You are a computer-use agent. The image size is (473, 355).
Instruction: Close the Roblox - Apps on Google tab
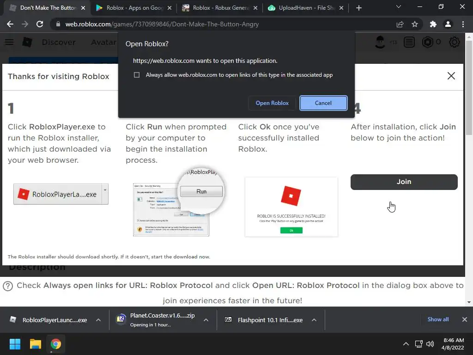(170, 8)
